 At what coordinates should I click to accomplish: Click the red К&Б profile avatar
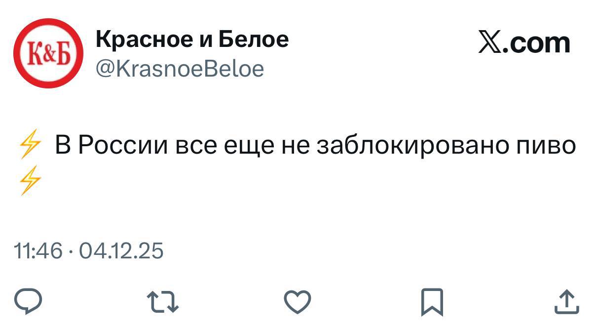click(47, 53)
